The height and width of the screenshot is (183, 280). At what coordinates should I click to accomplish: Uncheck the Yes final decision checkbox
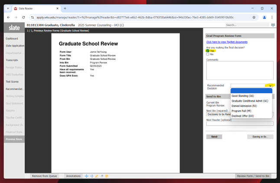208,51
